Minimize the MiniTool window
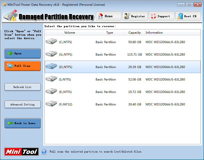 pyautogui.click(x=181, y=5)
